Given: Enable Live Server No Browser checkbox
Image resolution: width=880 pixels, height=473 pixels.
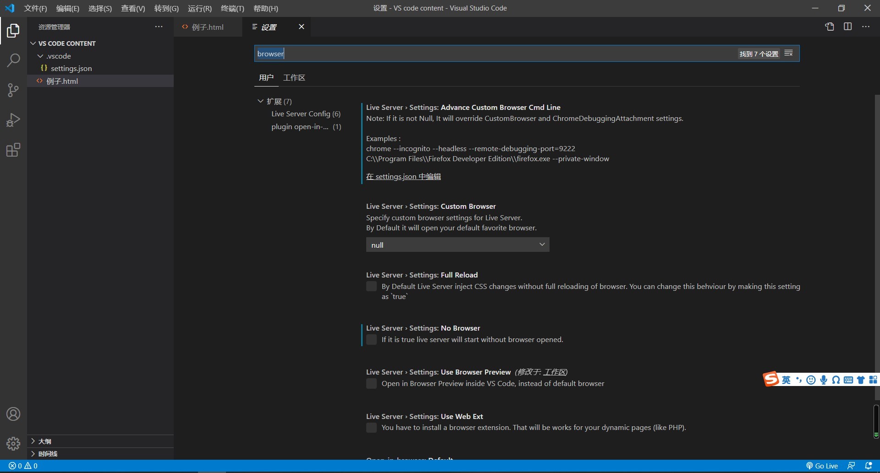Looking at the screenshot, I should tap(371, 340).
